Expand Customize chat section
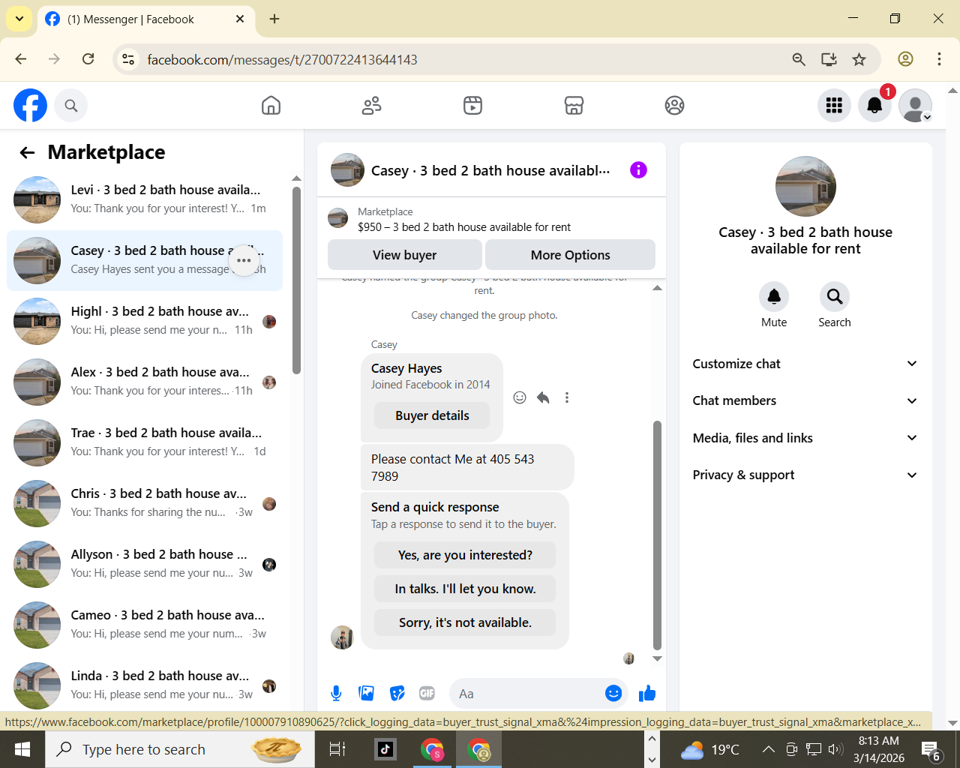The image size is (960, 768). pyautogui.click(x=805, y=364)
